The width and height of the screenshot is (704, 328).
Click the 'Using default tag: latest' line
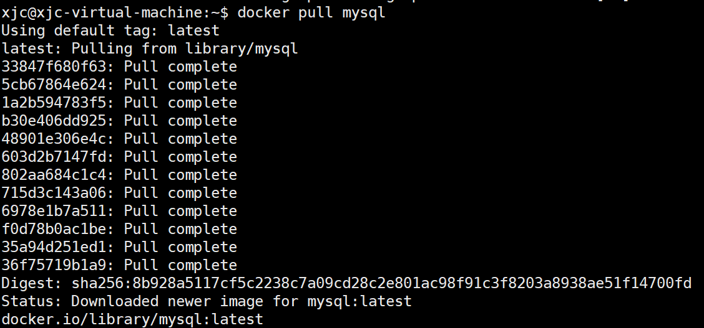(x=110, y=30)
